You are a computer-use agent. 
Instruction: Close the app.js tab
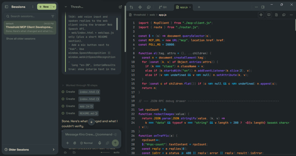coord(190,7)
